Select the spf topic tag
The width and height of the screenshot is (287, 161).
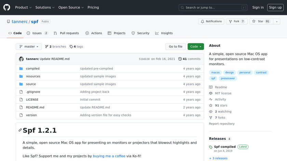click(x=213, y=78)
